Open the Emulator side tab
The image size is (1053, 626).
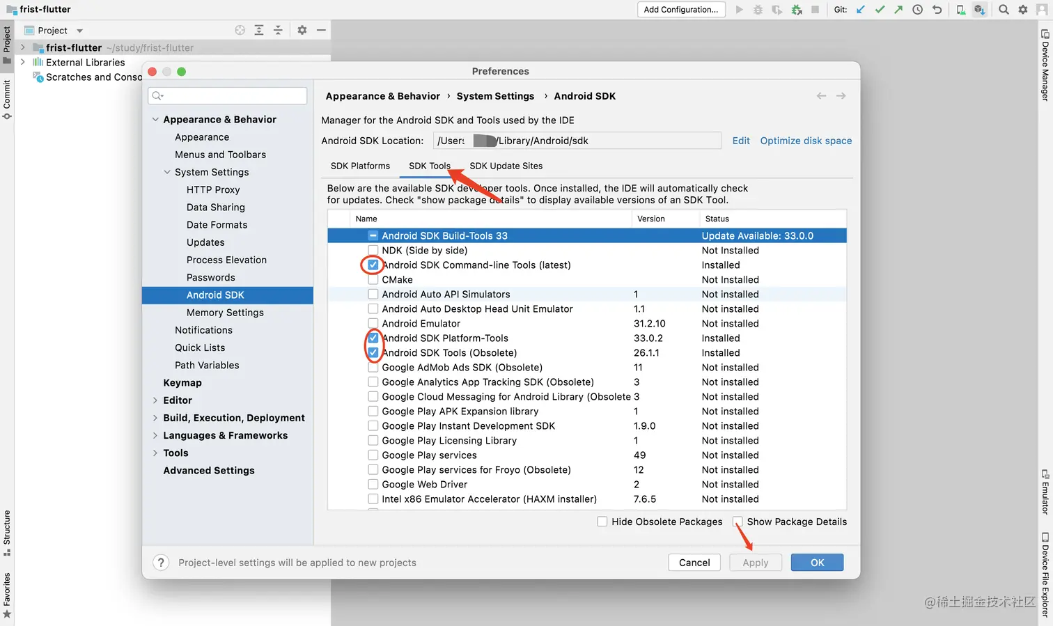(1045, 492)
